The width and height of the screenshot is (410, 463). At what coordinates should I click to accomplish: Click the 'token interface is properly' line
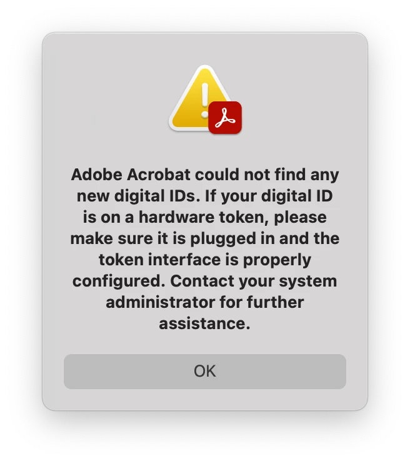coord(205,260)
